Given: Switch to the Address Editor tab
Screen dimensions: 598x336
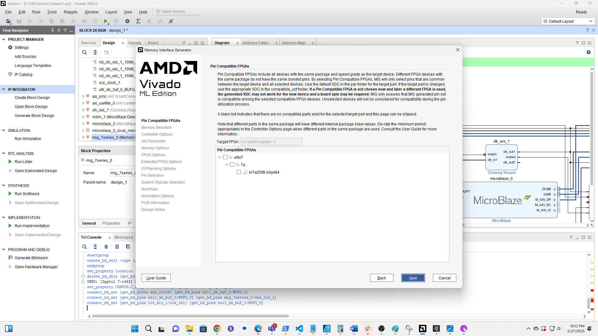Looking at the screenshot, I should click(x=255, y=43).
